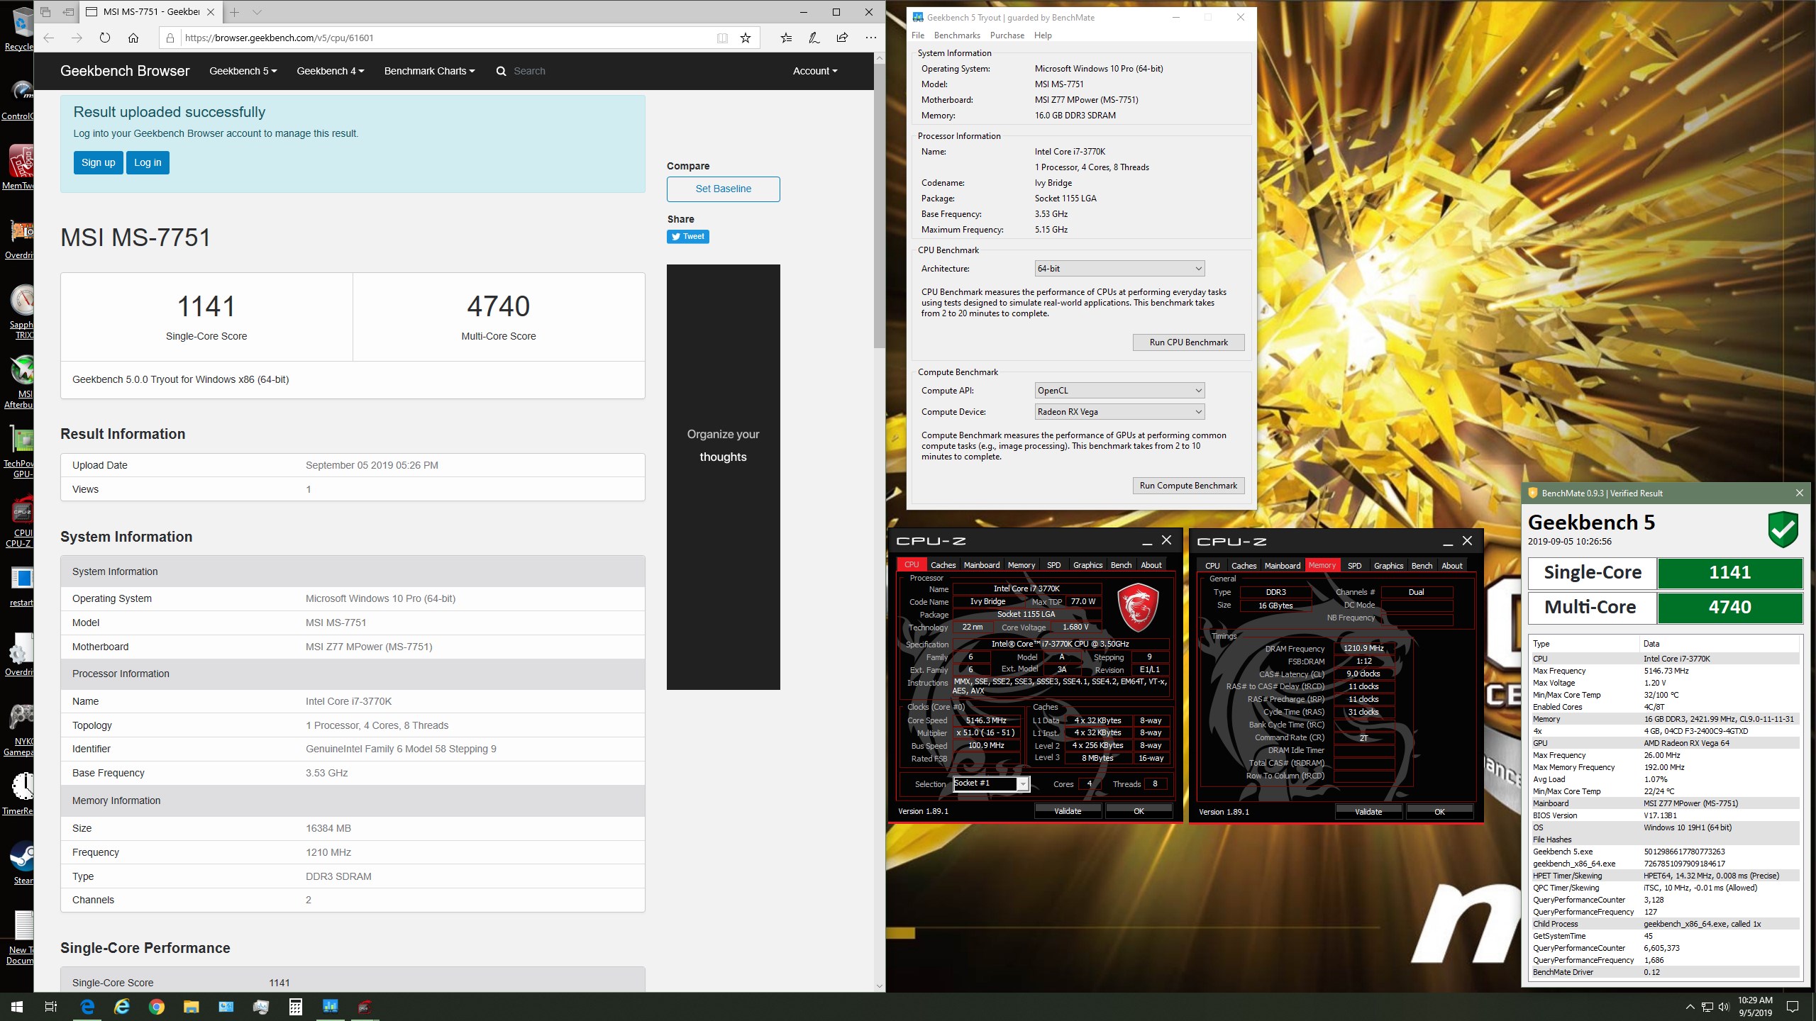Image resolution: width=1816 pixels, height=1021 pixels.
Task: Click Run CPU Benchmark
Action: (1188, 342)
